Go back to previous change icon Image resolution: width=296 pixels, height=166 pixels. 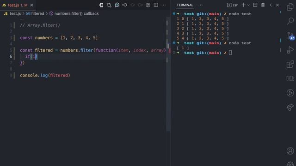(x=125, y=5)
